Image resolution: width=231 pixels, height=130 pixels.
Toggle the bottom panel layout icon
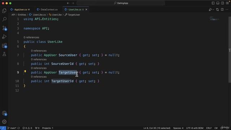[x=218, y=3]
